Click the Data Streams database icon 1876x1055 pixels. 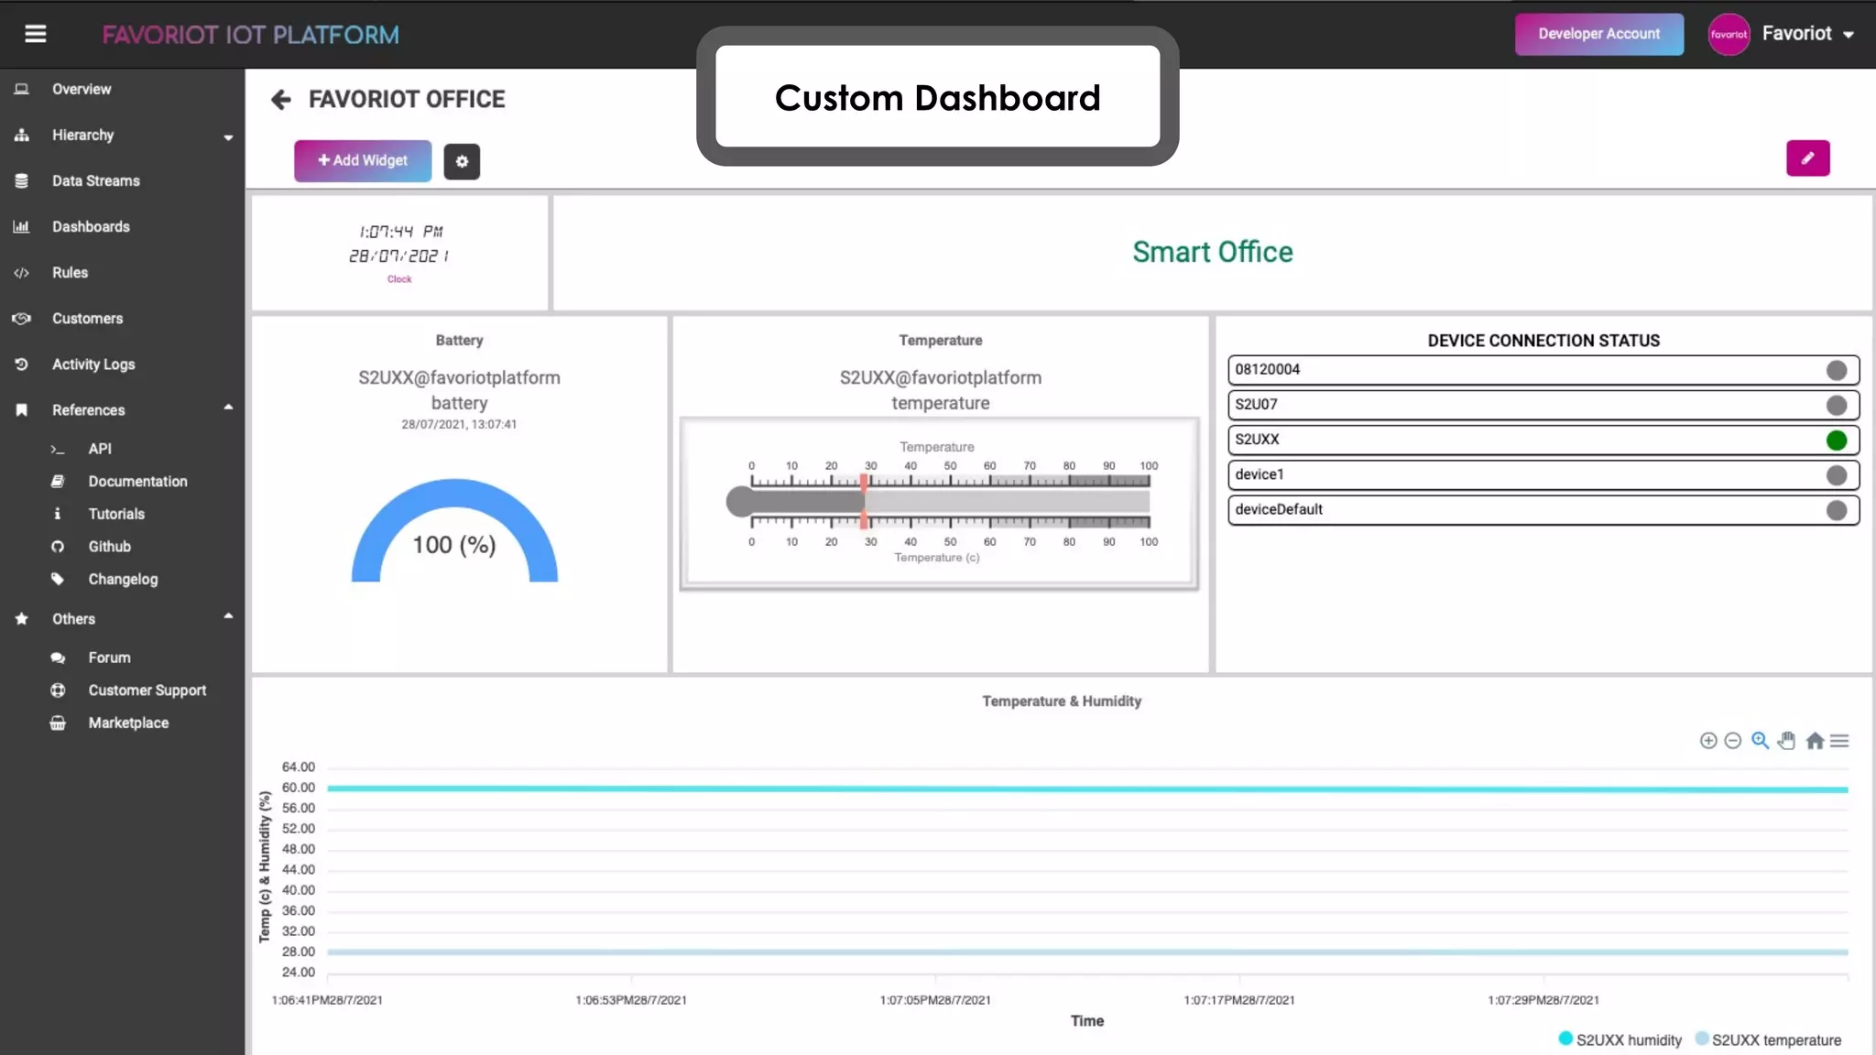tap(21, 180)
